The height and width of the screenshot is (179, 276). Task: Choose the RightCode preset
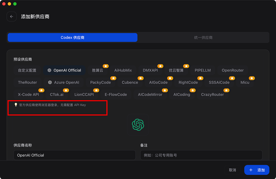[x=188, y=82]
